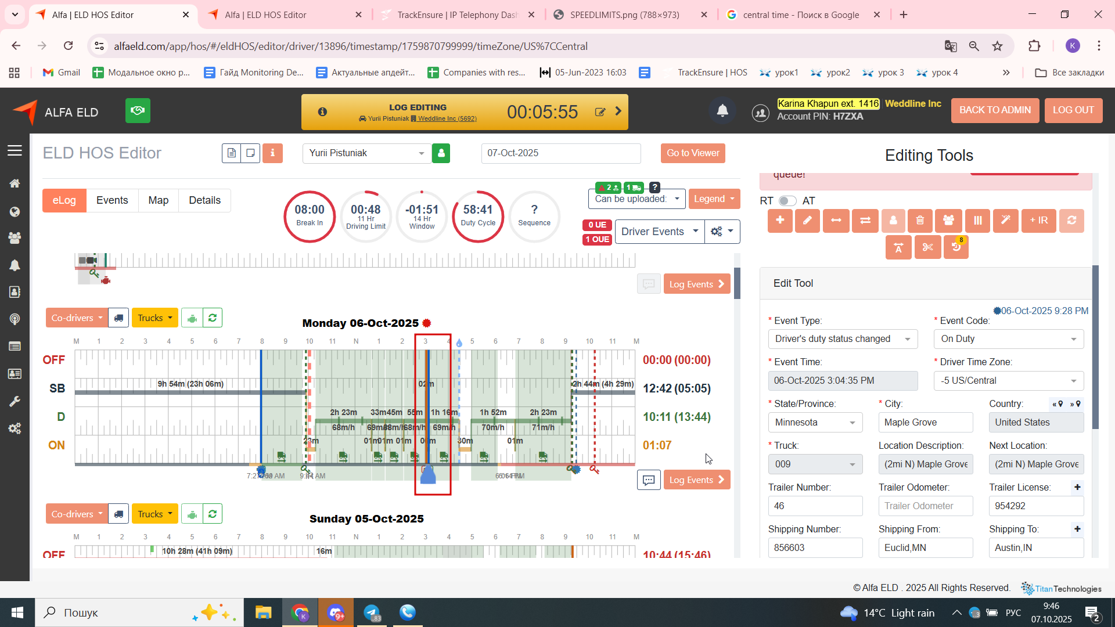This screenshot has width=1115, height=627.
Task: Click the refresh icon beside Trucks on Monday's log
Action: (213, 318)
